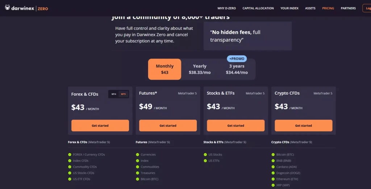Click the checkmark beside Futures Bitcoin (BTC)
371x189 pixels.
click(x=137, y=179)
